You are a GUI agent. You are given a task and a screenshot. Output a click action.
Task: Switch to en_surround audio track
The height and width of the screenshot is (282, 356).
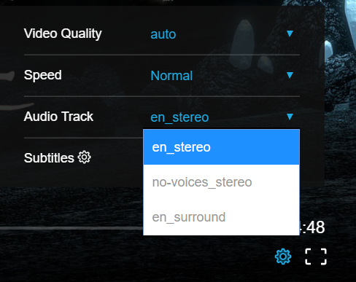point(221,217)
